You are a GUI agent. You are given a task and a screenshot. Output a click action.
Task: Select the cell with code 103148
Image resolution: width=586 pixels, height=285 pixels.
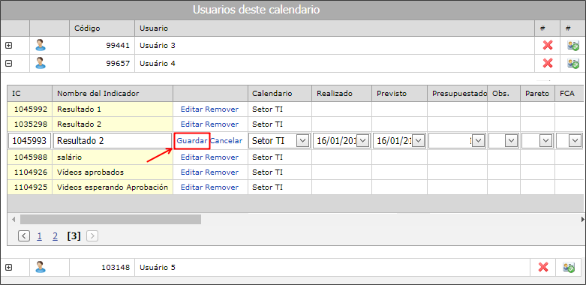coord(102,267)
